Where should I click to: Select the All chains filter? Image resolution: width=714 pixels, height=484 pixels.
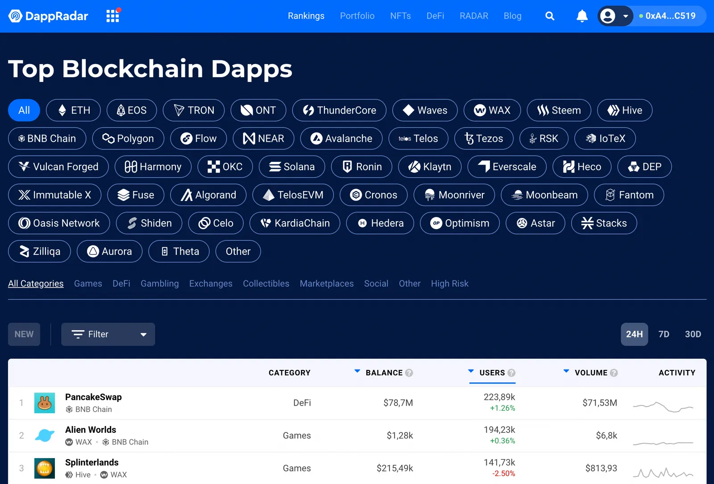[x=24, y=110]
